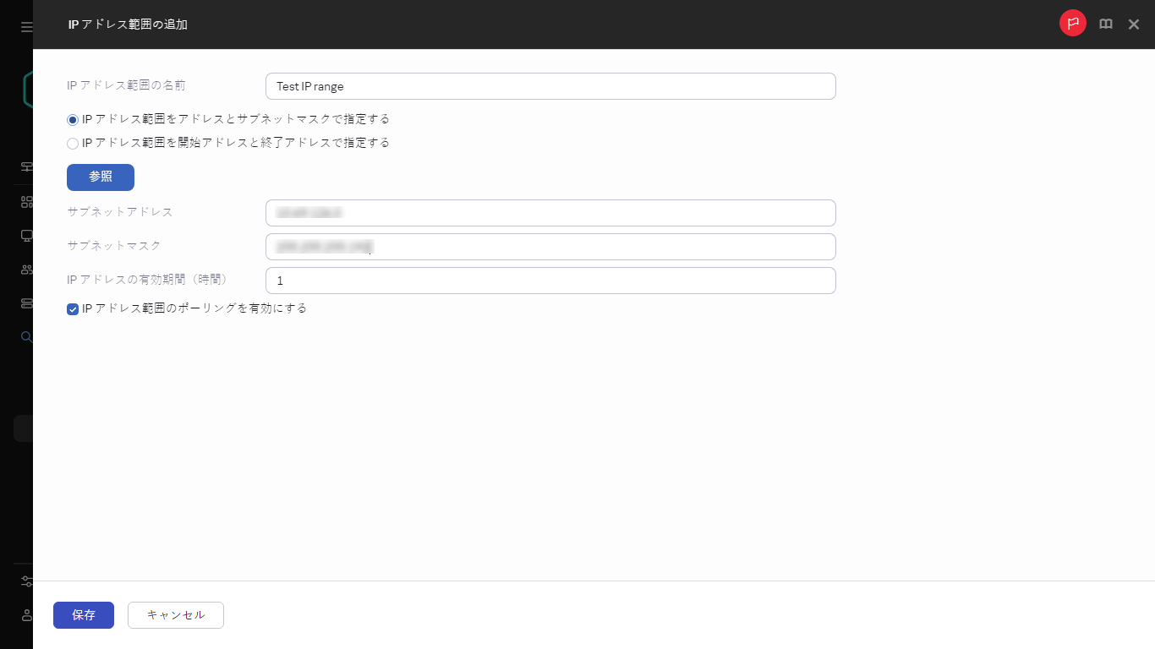Select specifying range by subnet mask

[x=73, y=119]
